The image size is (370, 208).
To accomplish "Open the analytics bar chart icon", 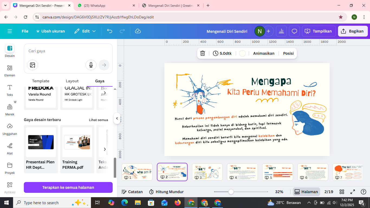I will tap(281, 31).
